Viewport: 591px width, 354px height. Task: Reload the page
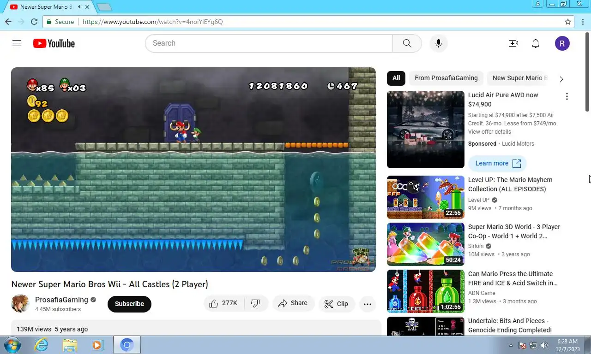click(34, 22)
